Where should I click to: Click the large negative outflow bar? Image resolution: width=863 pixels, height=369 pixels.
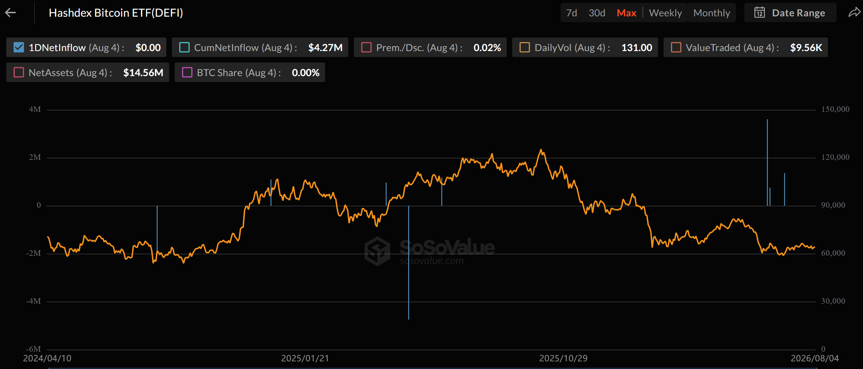coord(409,262)
